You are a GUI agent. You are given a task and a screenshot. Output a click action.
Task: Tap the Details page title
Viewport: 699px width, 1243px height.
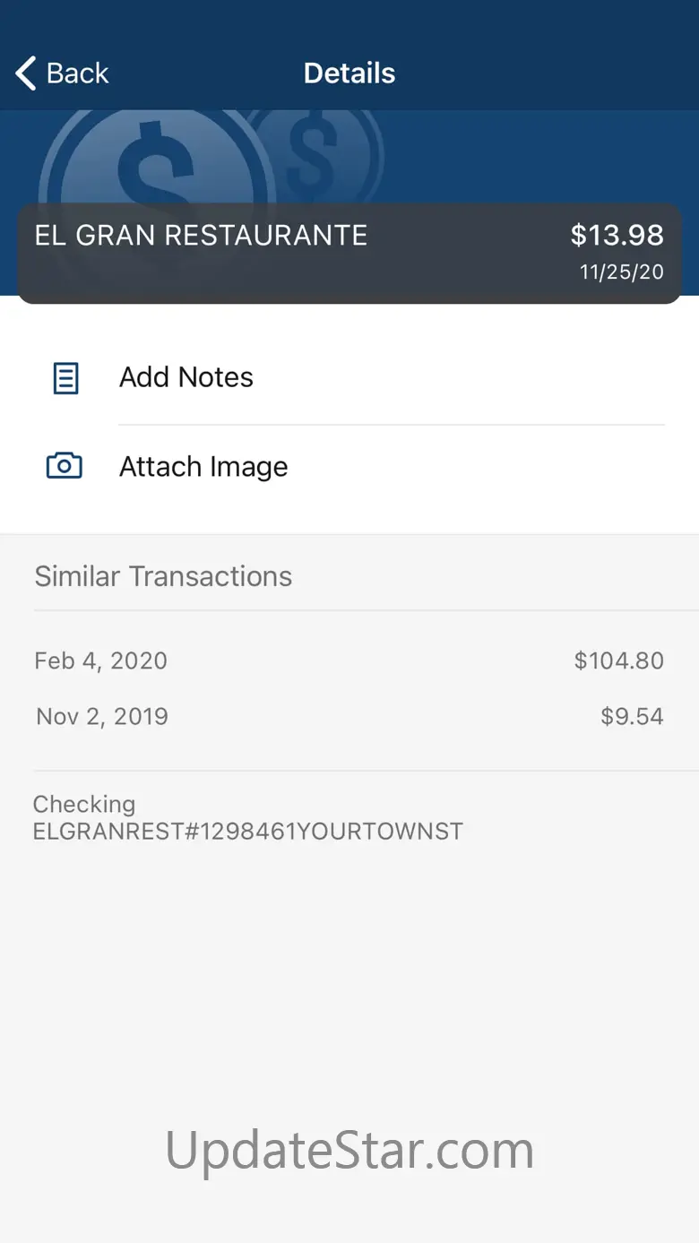[349, 73]
